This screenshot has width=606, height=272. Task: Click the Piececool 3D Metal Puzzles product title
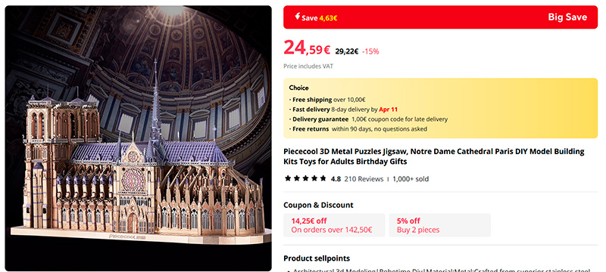[433, 156]
